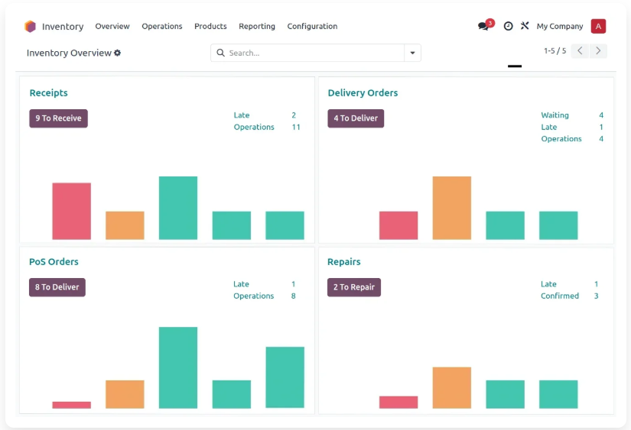Open the gear next to Inventory Overview
This screenshot has height=430, width=631.
[x=117, y=53]
